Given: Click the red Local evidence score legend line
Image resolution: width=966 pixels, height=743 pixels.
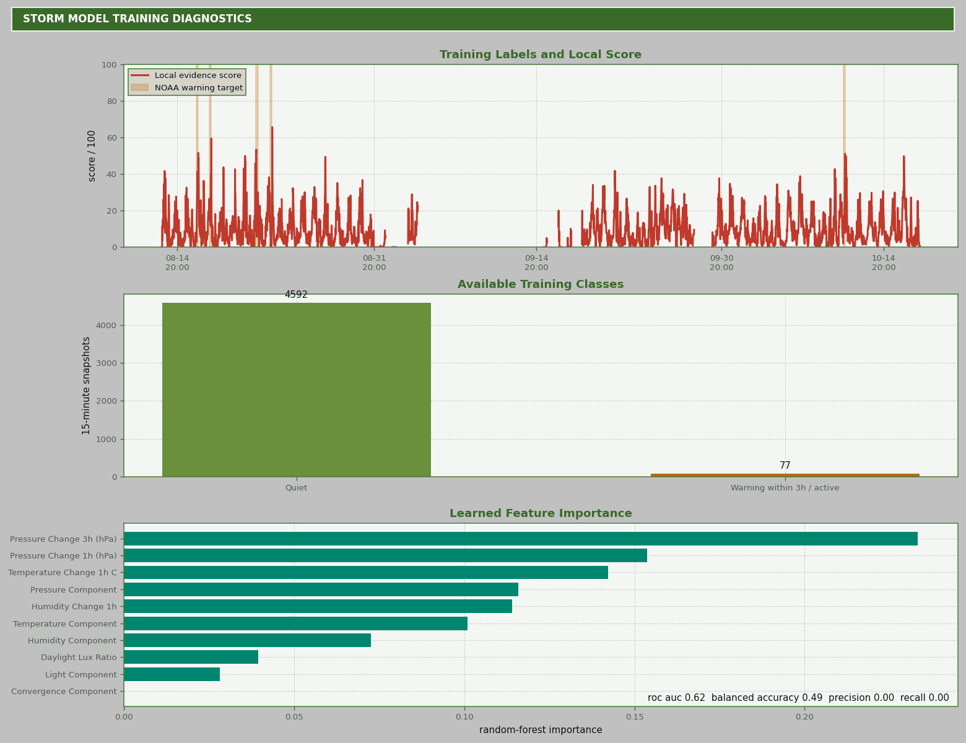Looking at the screenshot, I should pyautogui.click(x=140, y=76).
